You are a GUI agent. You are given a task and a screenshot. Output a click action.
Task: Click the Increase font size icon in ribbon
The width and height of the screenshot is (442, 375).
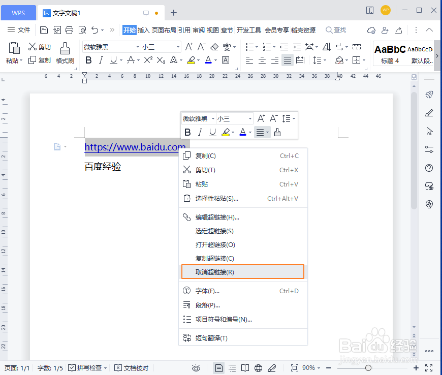[x=189, y=47]
